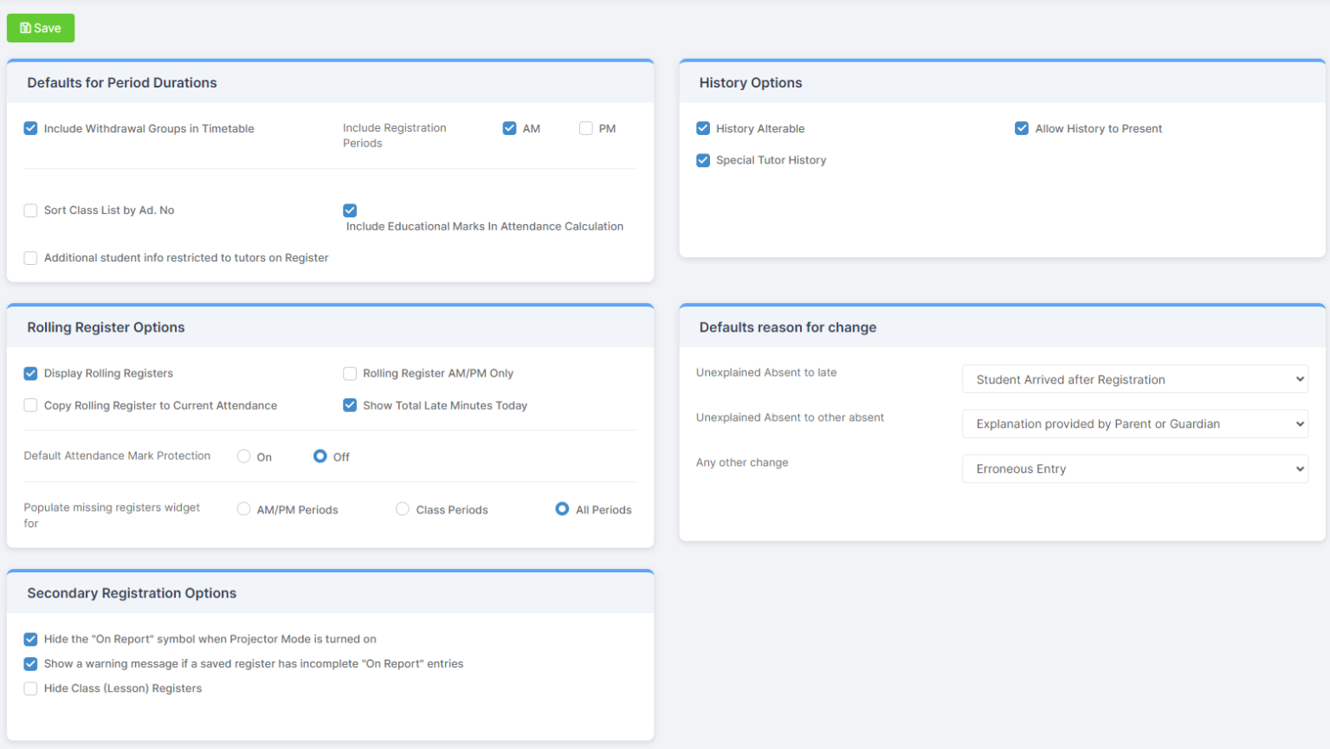Uncheck Include Withdrawal Groups in Timetable
This screenshot has width=1330, height=749.
tap(30, 128)
